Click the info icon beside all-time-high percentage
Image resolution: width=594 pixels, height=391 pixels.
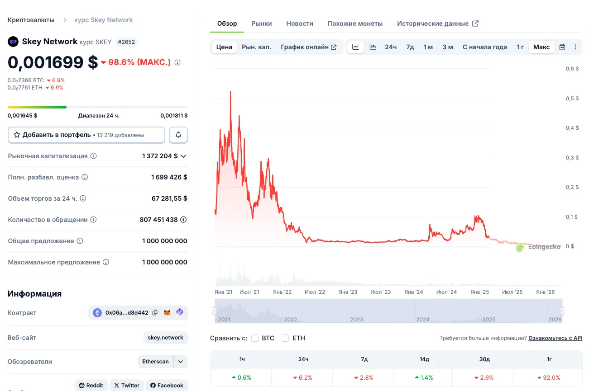click(x=177, y=62)
